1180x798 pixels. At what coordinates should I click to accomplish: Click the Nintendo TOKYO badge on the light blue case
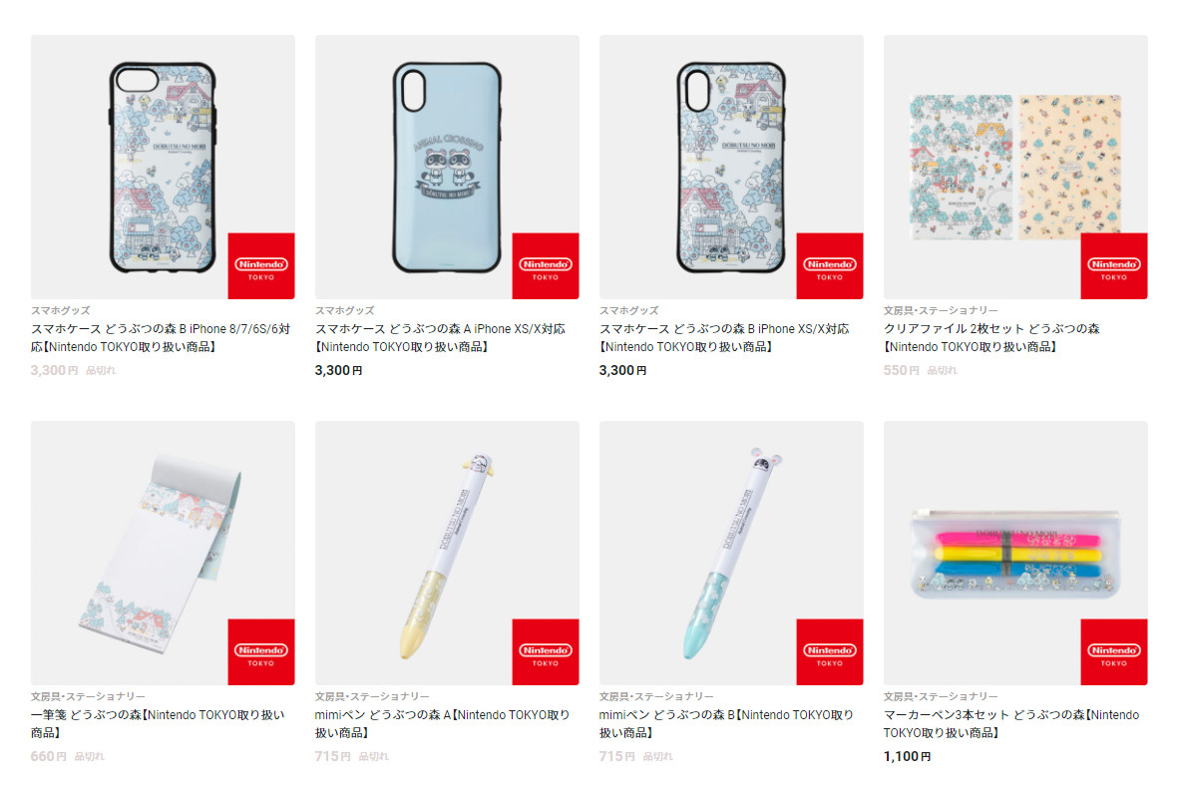546,266
